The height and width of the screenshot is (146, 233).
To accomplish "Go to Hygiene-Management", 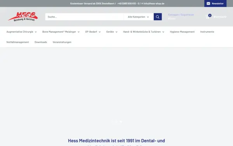I will coord(182,32).
